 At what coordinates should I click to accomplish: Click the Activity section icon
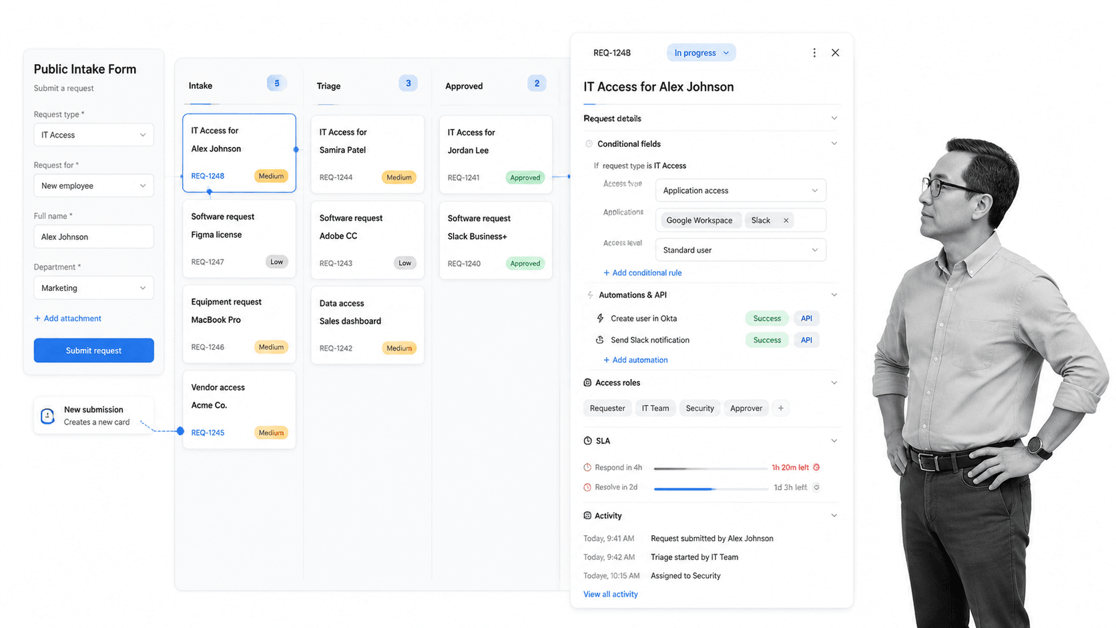(x=587, y=515)
